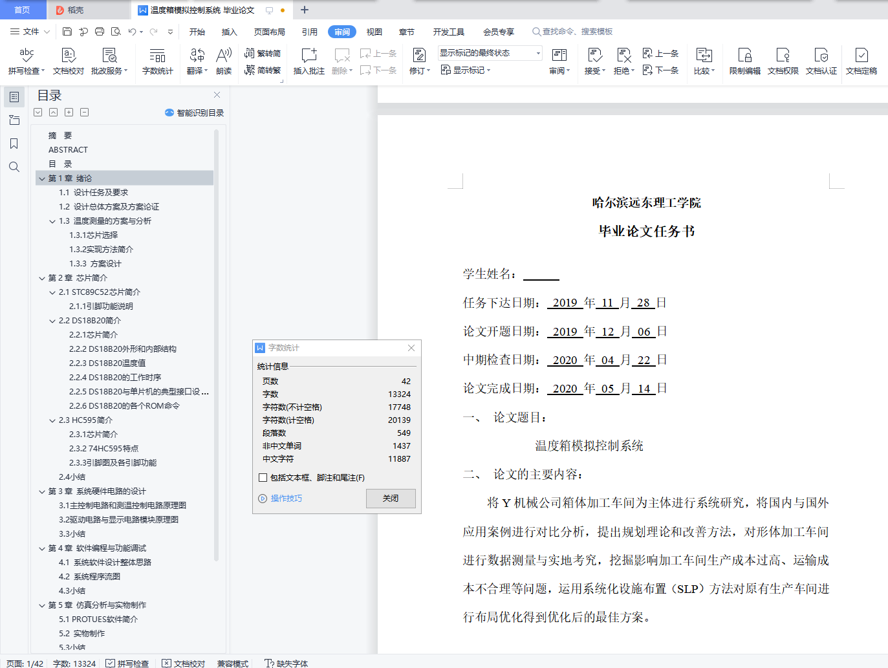
Task: Toggle 修订 track changes
Action: point(420,61)
